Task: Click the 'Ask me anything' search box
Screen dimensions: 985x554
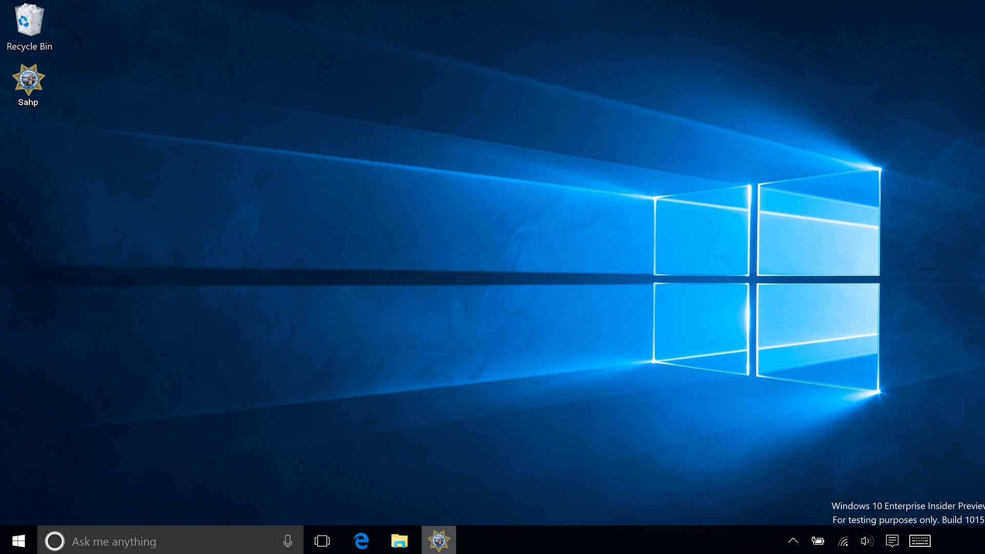Action: pos(164,541)
